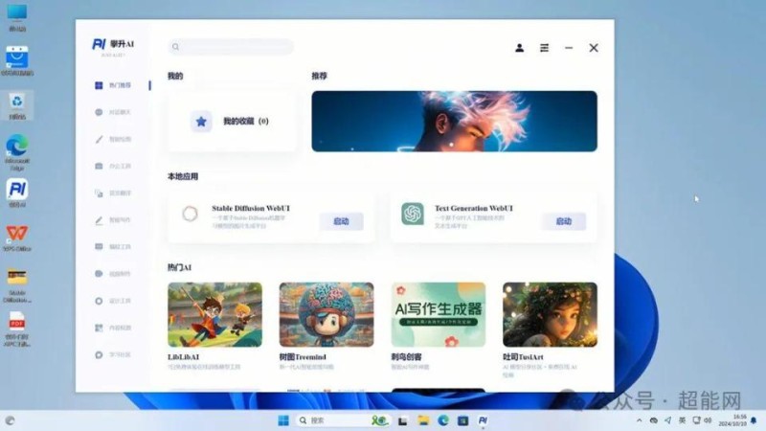Screen dimensions: 766x431
Task: Click the LibLibAI label text
Action: click(x=183, y=357)
